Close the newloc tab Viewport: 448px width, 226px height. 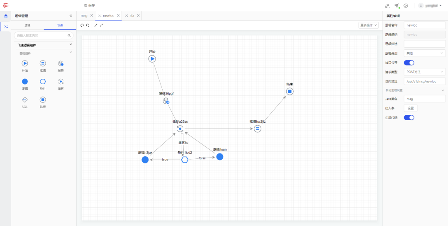coord(118,16)
